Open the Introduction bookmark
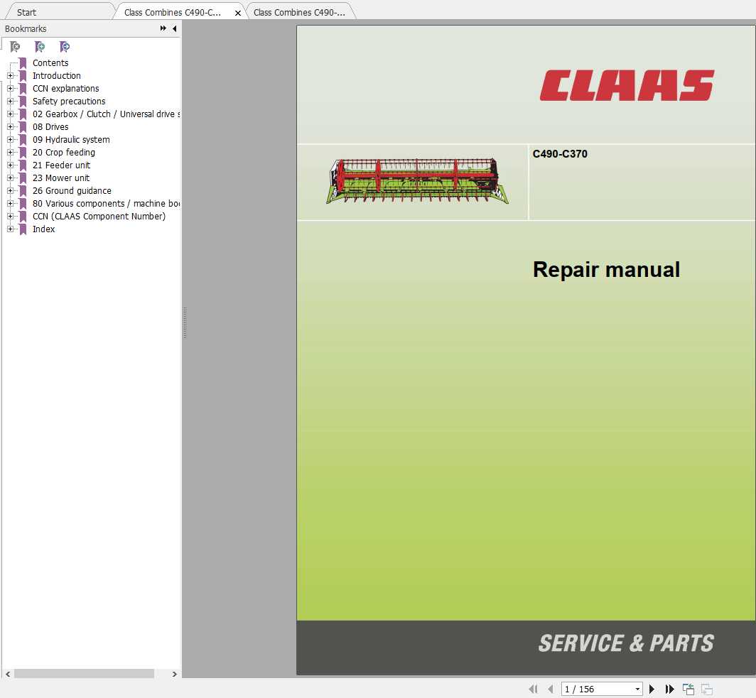 coord(56,76)
